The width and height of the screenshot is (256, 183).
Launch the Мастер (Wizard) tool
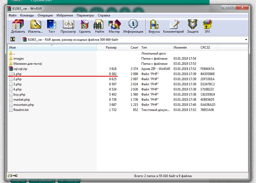pyautogui.click(x=114, y=26)
